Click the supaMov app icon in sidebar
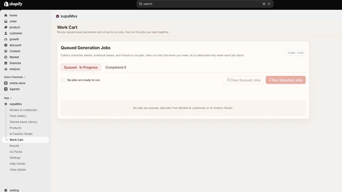Screen dimensions: 342x192 tap(6, 104)
